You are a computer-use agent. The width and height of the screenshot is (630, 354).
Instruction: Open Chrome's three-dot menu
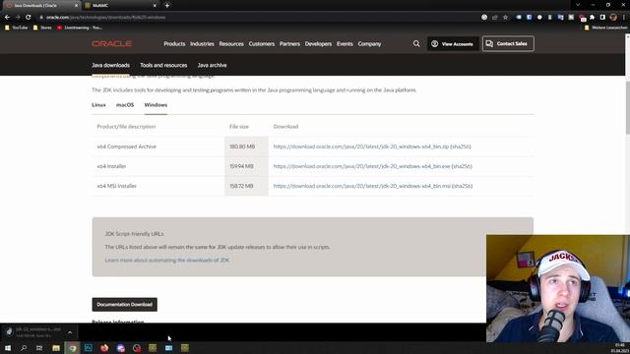click(623, 18)
